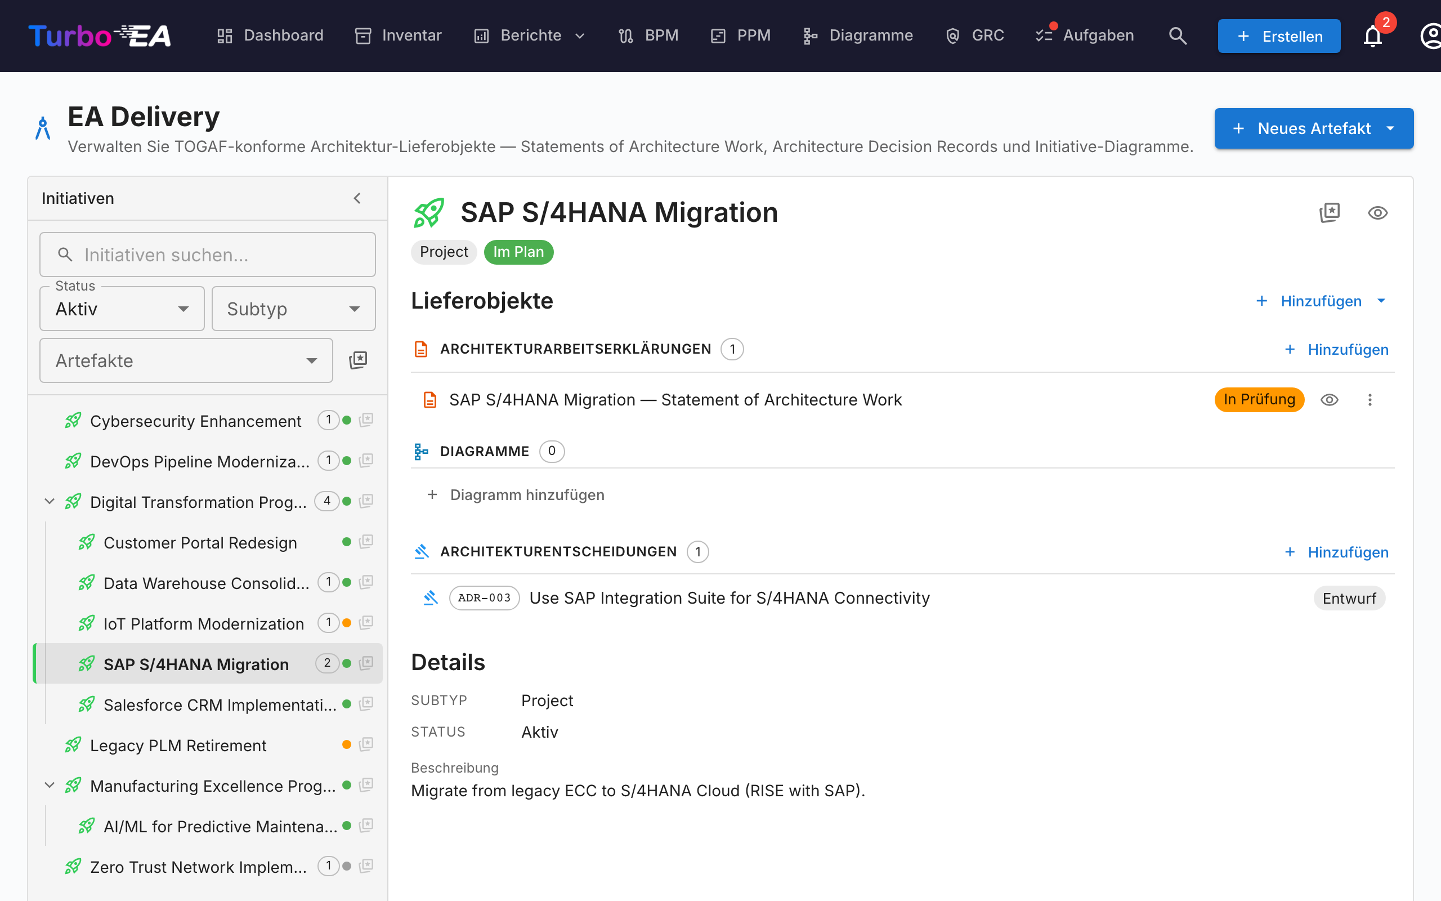Collapse the Initiativen sidebar panel

pyautogui.click(x=357, y=198)
